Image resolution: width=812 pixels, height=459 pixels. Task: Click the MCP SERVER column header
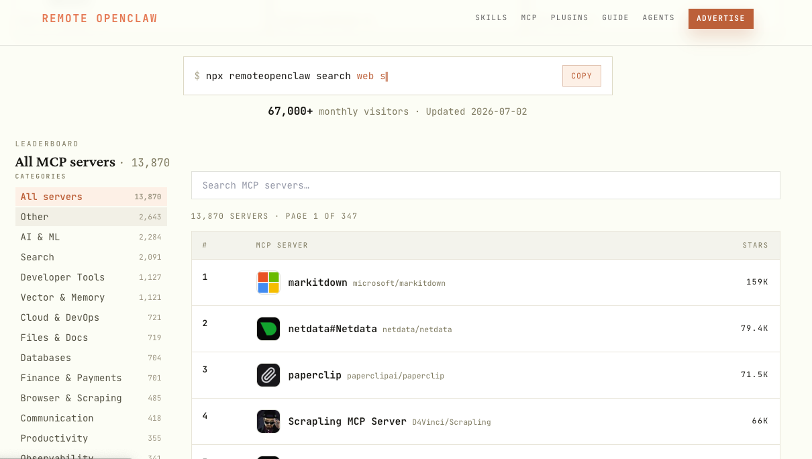tap(282, 246)
